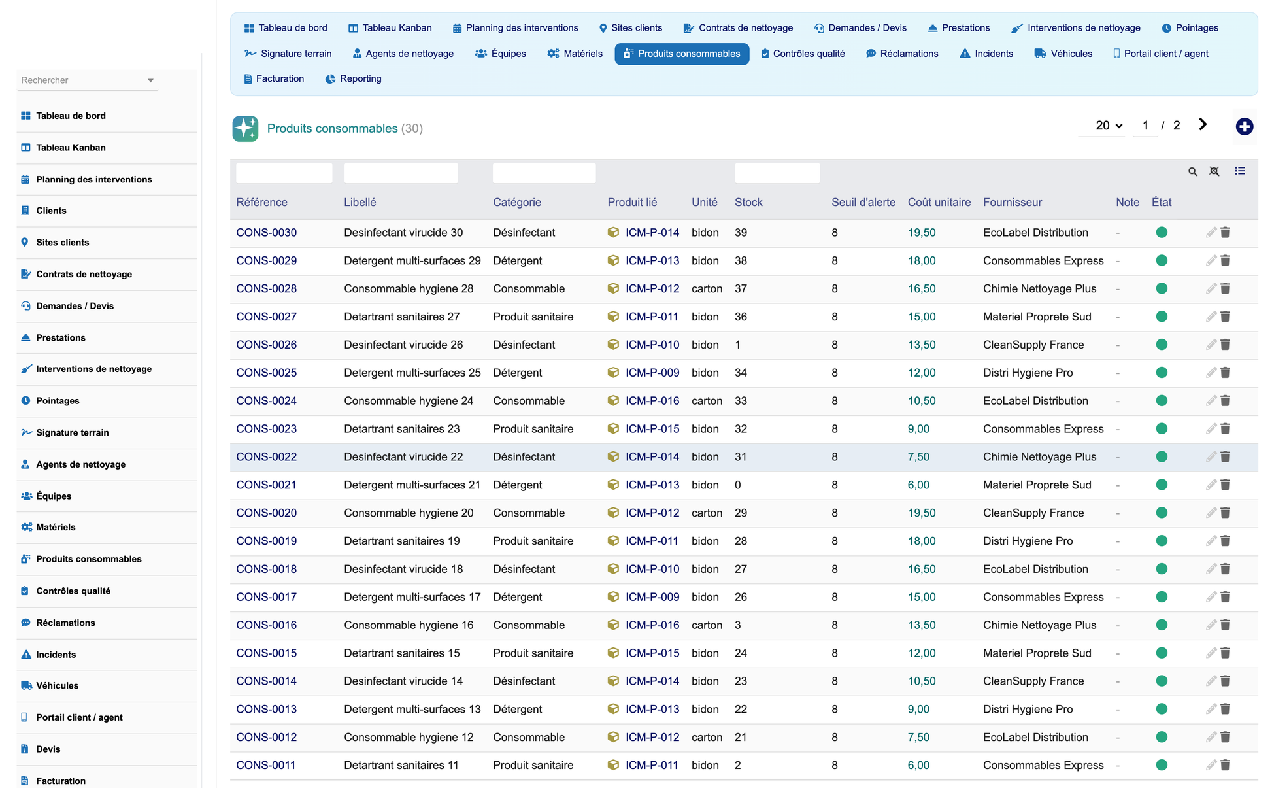Viewport: 1272px width, 788px height.
Task: Clear filters with crossed-out search icon
Action: (x=1214, y=171)
